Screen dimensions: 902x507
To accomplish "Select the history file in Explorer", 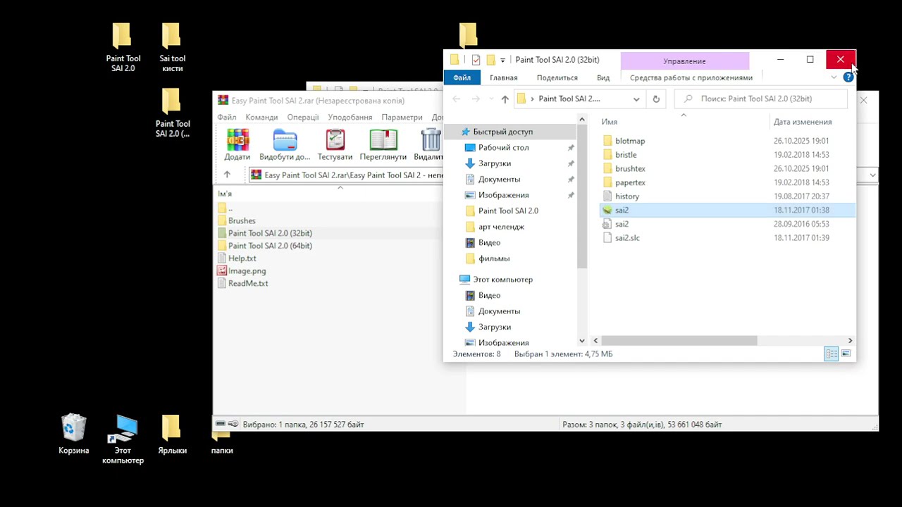I will [626, 196].
